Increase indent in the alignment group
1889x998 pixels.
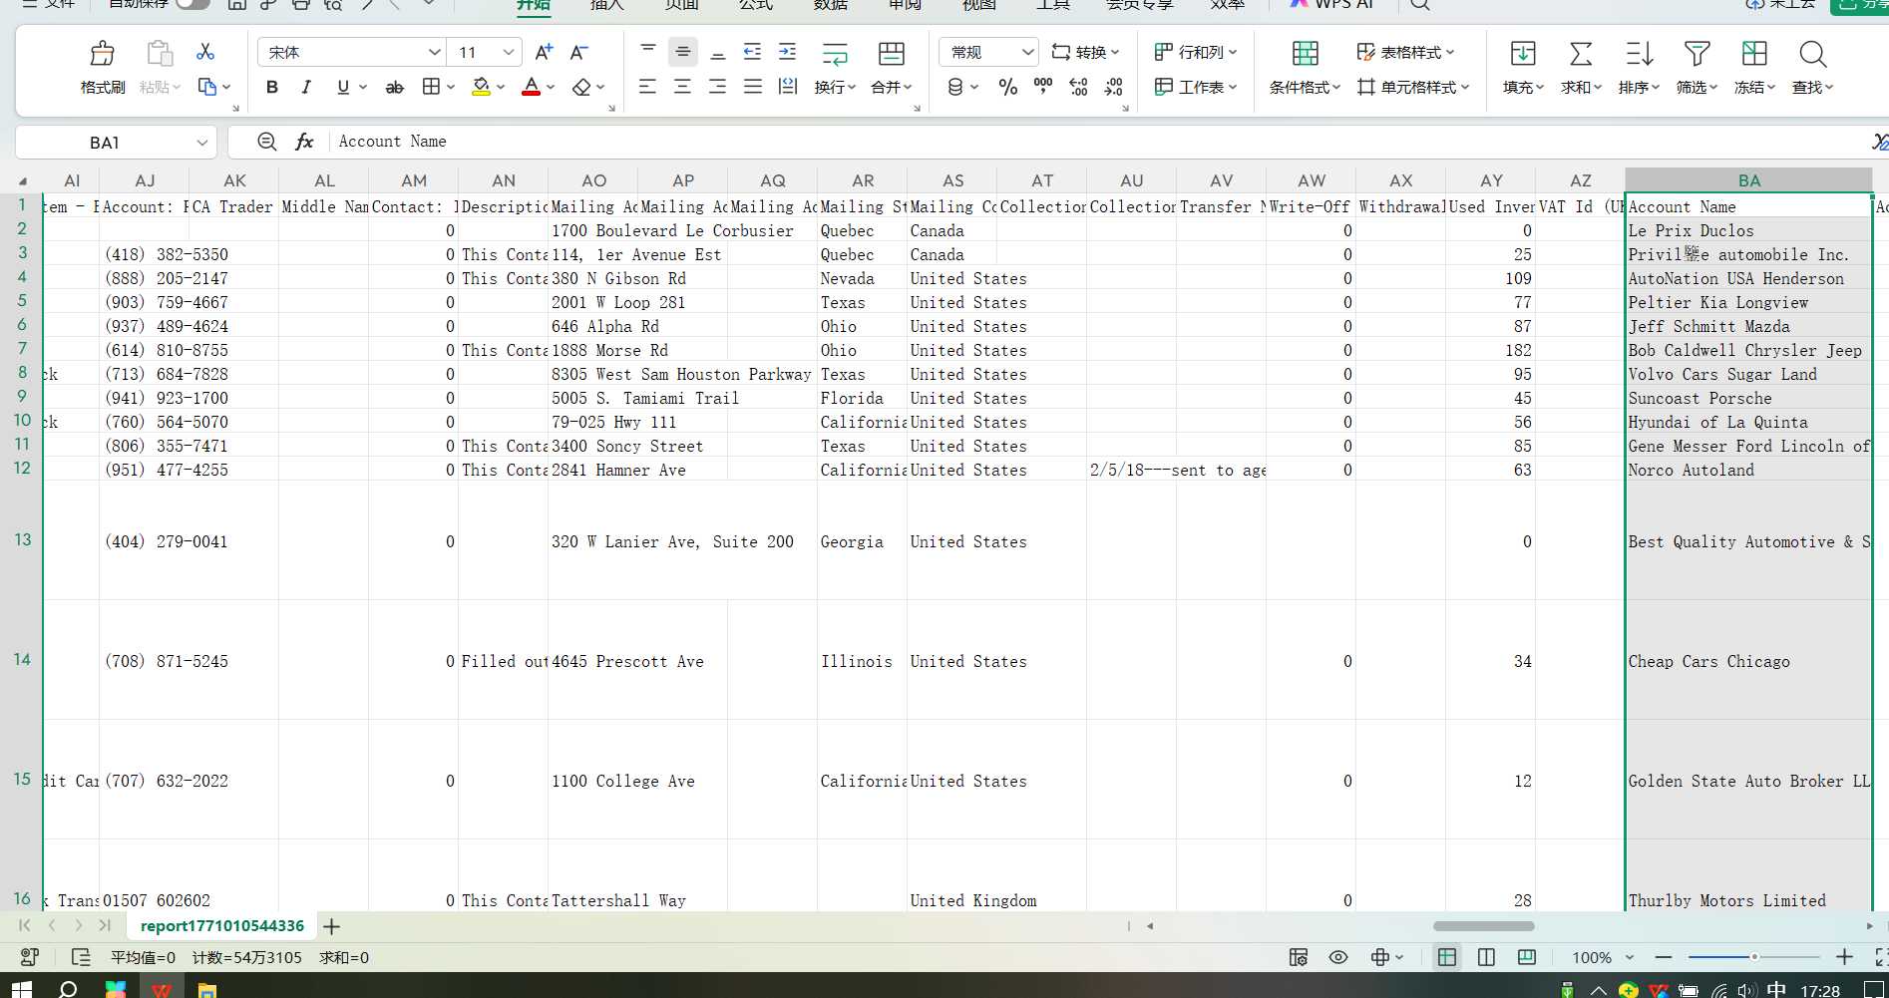(788, 52)
